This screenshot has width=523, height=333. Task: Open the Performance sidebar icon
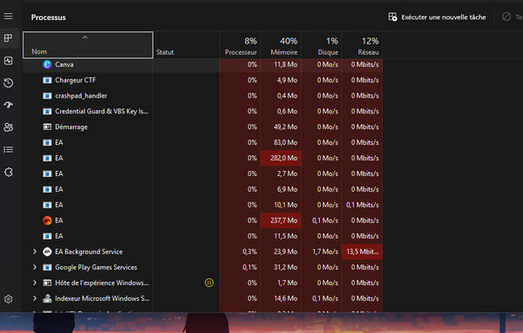tap(9, 60)
